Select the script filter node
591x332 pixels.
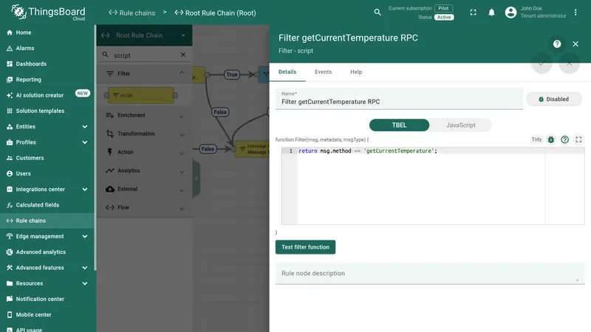(141, 95)
